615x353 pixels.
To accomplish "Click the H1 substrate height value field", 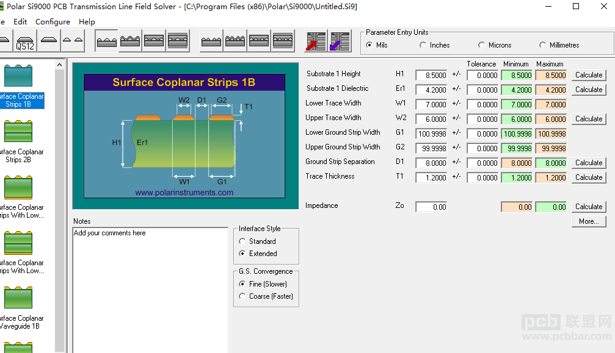I will coord(431,75).
